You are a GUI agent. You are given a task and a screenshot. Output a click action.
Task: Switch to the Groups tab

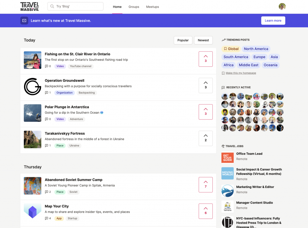pos(134,7)
